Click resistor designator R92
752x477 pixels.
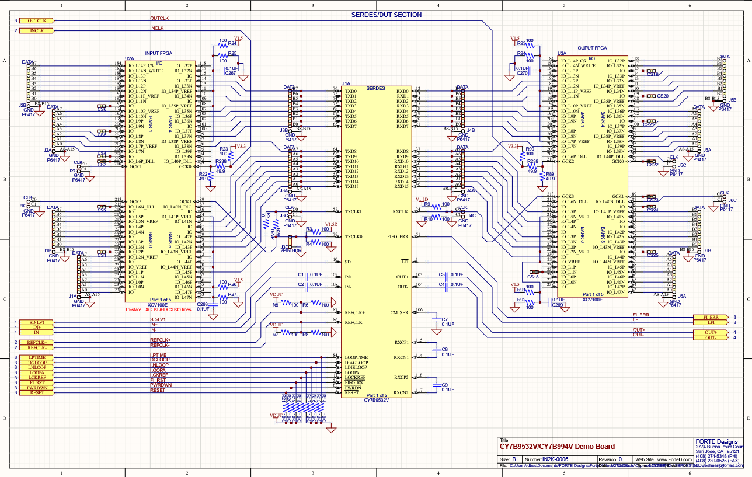coord(521,300)
